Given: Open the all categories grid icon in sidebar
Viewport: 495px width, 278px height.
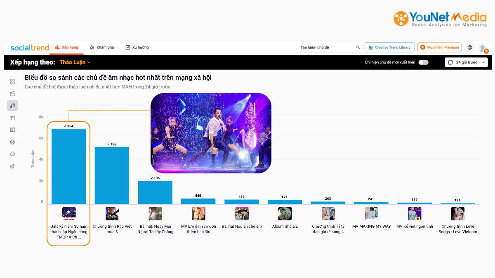Looking at the screenshot, I should point(12,82).
